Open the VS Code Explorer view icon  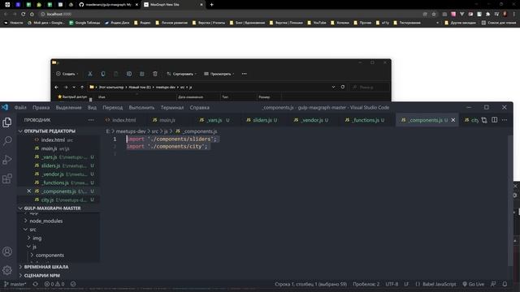point(7,122)
